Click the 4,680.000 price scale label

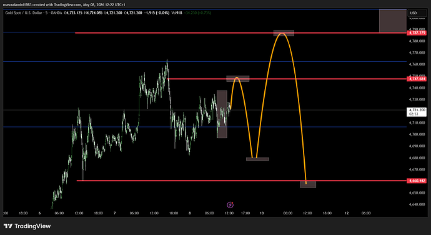417,158
